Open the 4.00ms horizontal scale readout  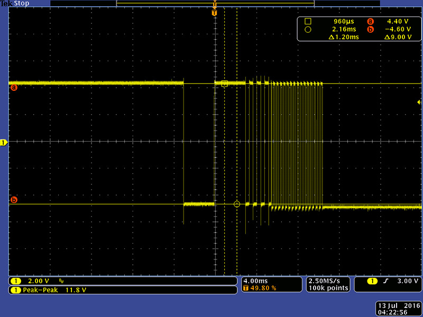click(x=255, y=281)
